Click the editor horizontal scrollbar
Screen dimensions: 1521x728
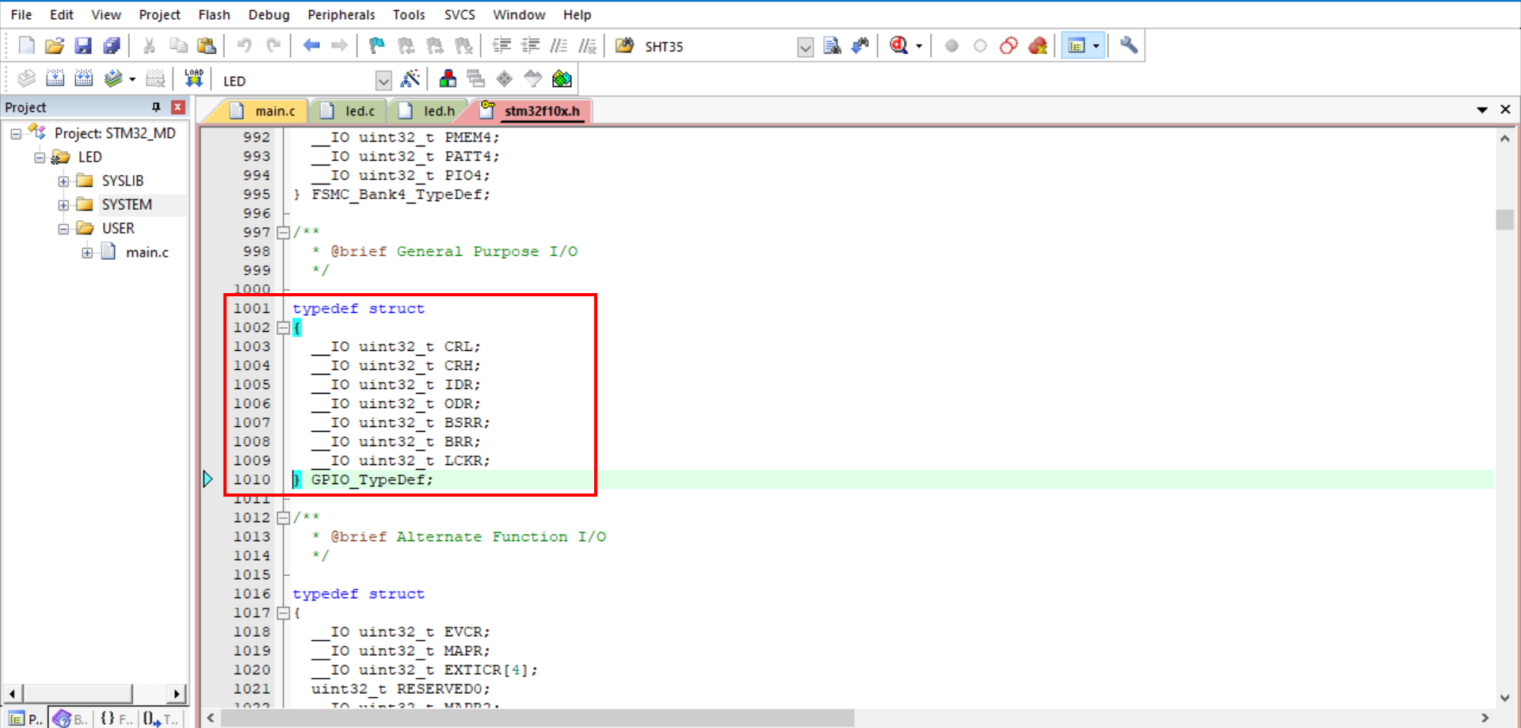coord(537,718)
